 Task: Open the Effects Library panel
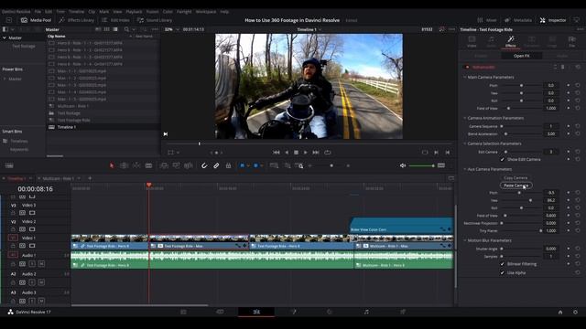click(x=77, y=20)
